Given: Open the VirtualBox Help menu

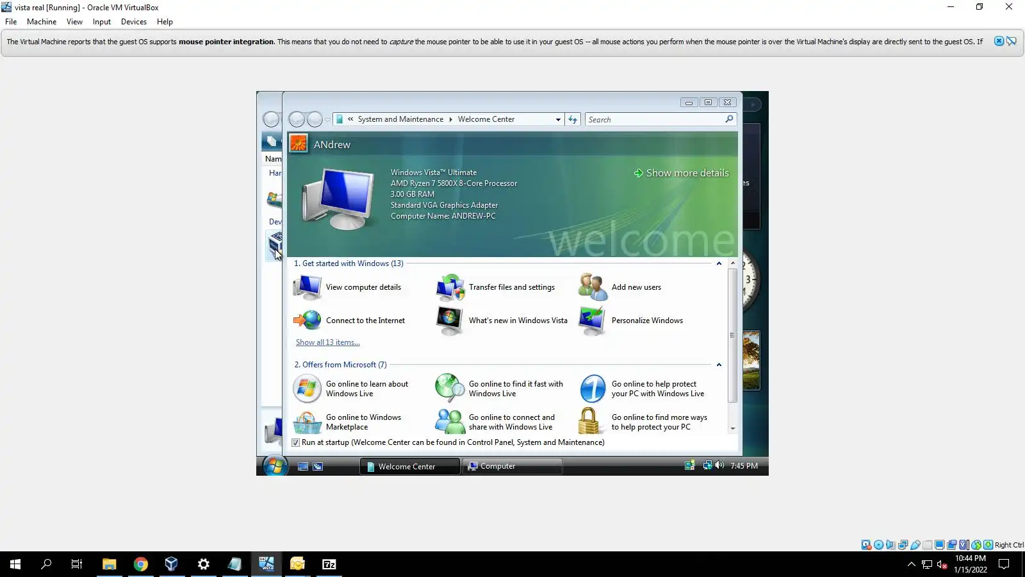Looking at the screenshot, I should pos(165,21).
